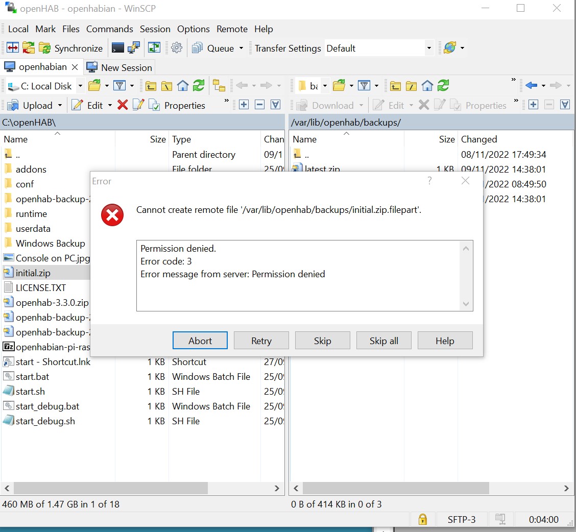Click local Select Files plus icon
The image size is (576, 532).
[x=244, y=105]
